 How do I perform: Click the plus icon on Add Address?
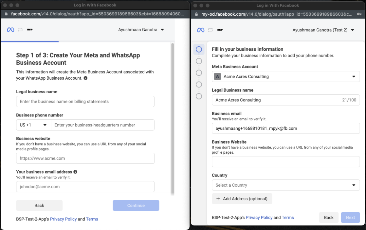point(218,199)
